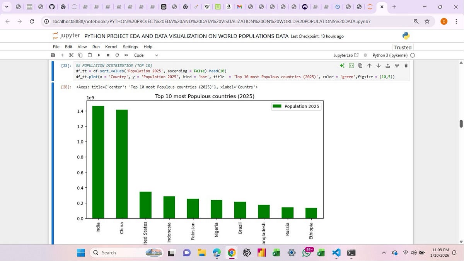Run the selected cell with play icon
Image resolution: width=464 pixels, height=261 pixels.
point(99,55)
